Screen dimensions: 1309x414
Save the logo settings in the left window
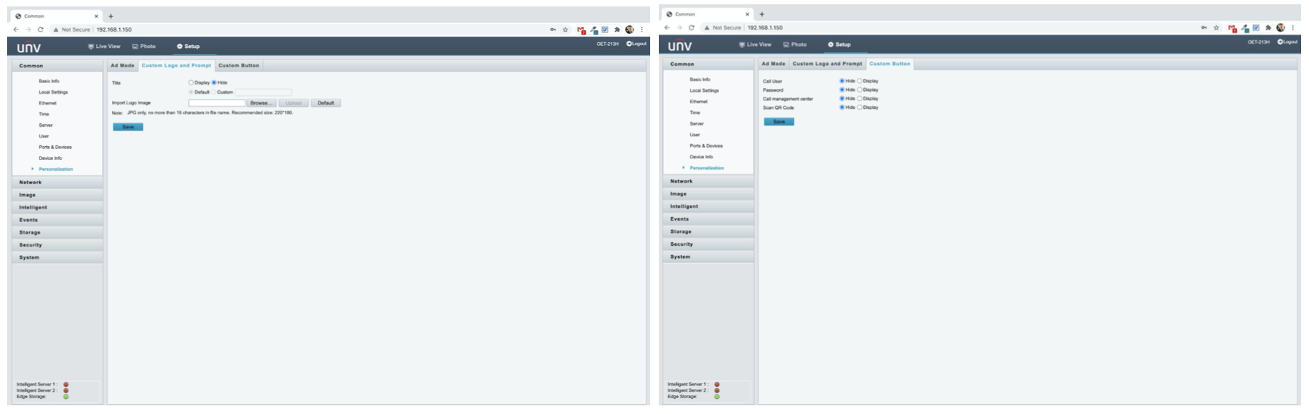click(x=128, y=127)
